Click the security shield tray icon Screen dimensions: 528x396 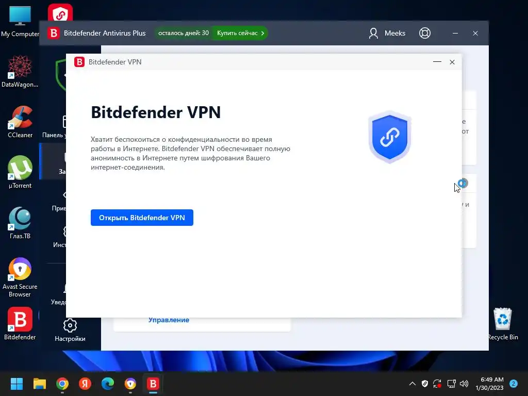[425, 384]
